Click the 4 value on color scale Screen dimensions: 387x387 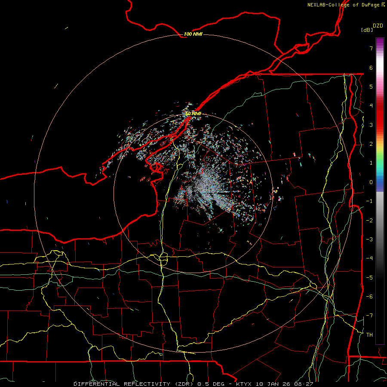pos(371,106)
